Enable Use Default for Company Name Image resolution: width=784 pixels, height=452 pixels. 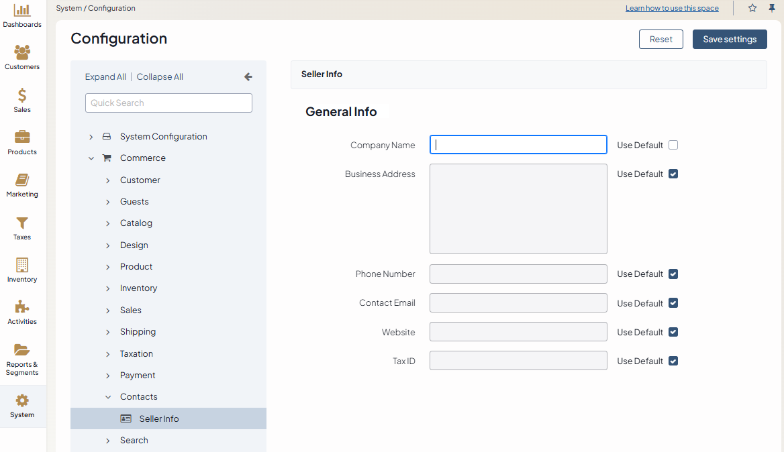(673, 145)
